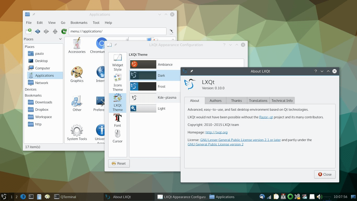Select the Font configuration icon
357x201 pixels.
(117, 121)
